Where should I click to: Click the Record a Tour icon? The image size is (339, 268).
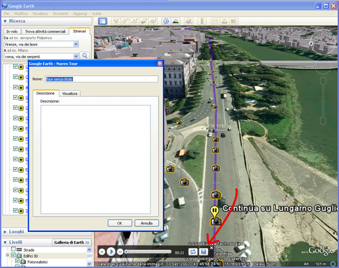pyautogui.click(x=154, y=21)
